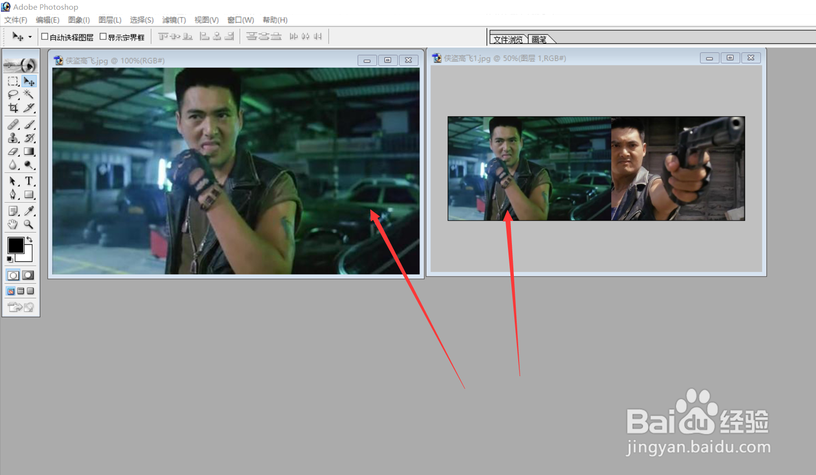Screen dimensions: 816x475
Task: Select the Hand tool
Action: point(13,224)
